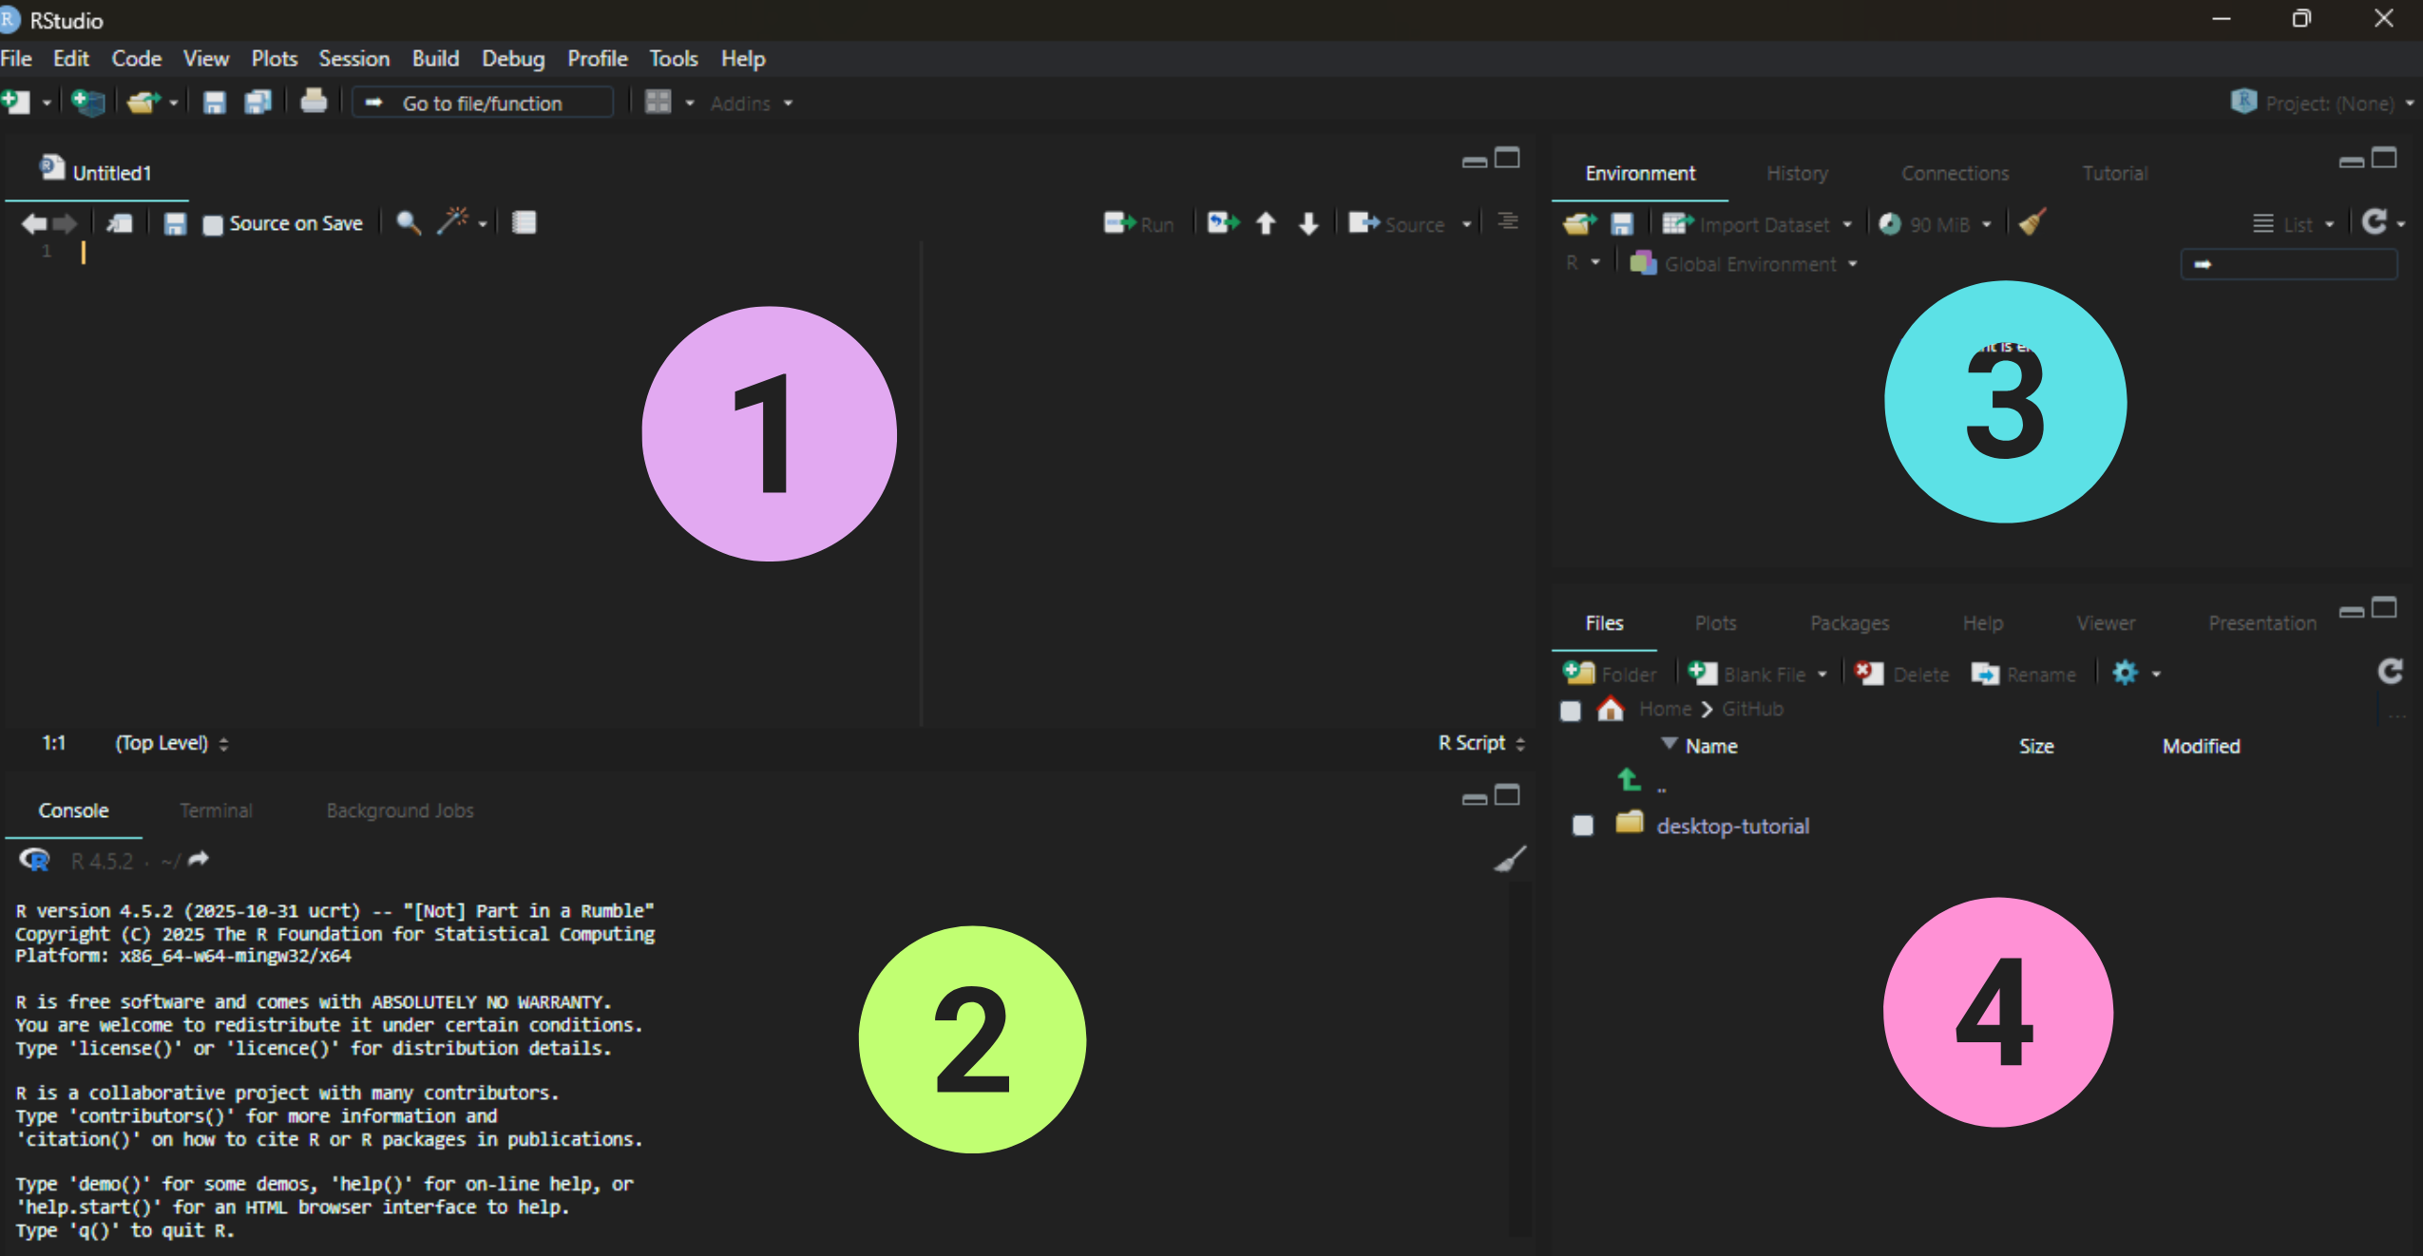Check the desktop-tutorial folder checkbox
The image size is (2423, 1256).
1583,826
